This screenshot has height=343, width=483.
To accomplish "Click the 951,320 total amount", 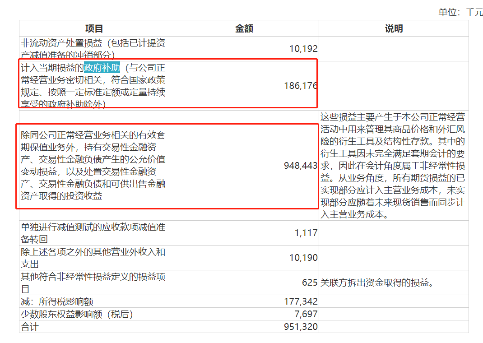I will [302, 327].
